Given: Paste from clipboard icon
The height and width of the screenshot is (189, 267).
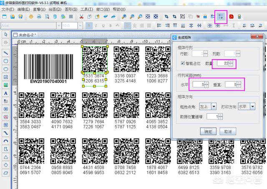Looking at the screenshot, I should (97, 17).
